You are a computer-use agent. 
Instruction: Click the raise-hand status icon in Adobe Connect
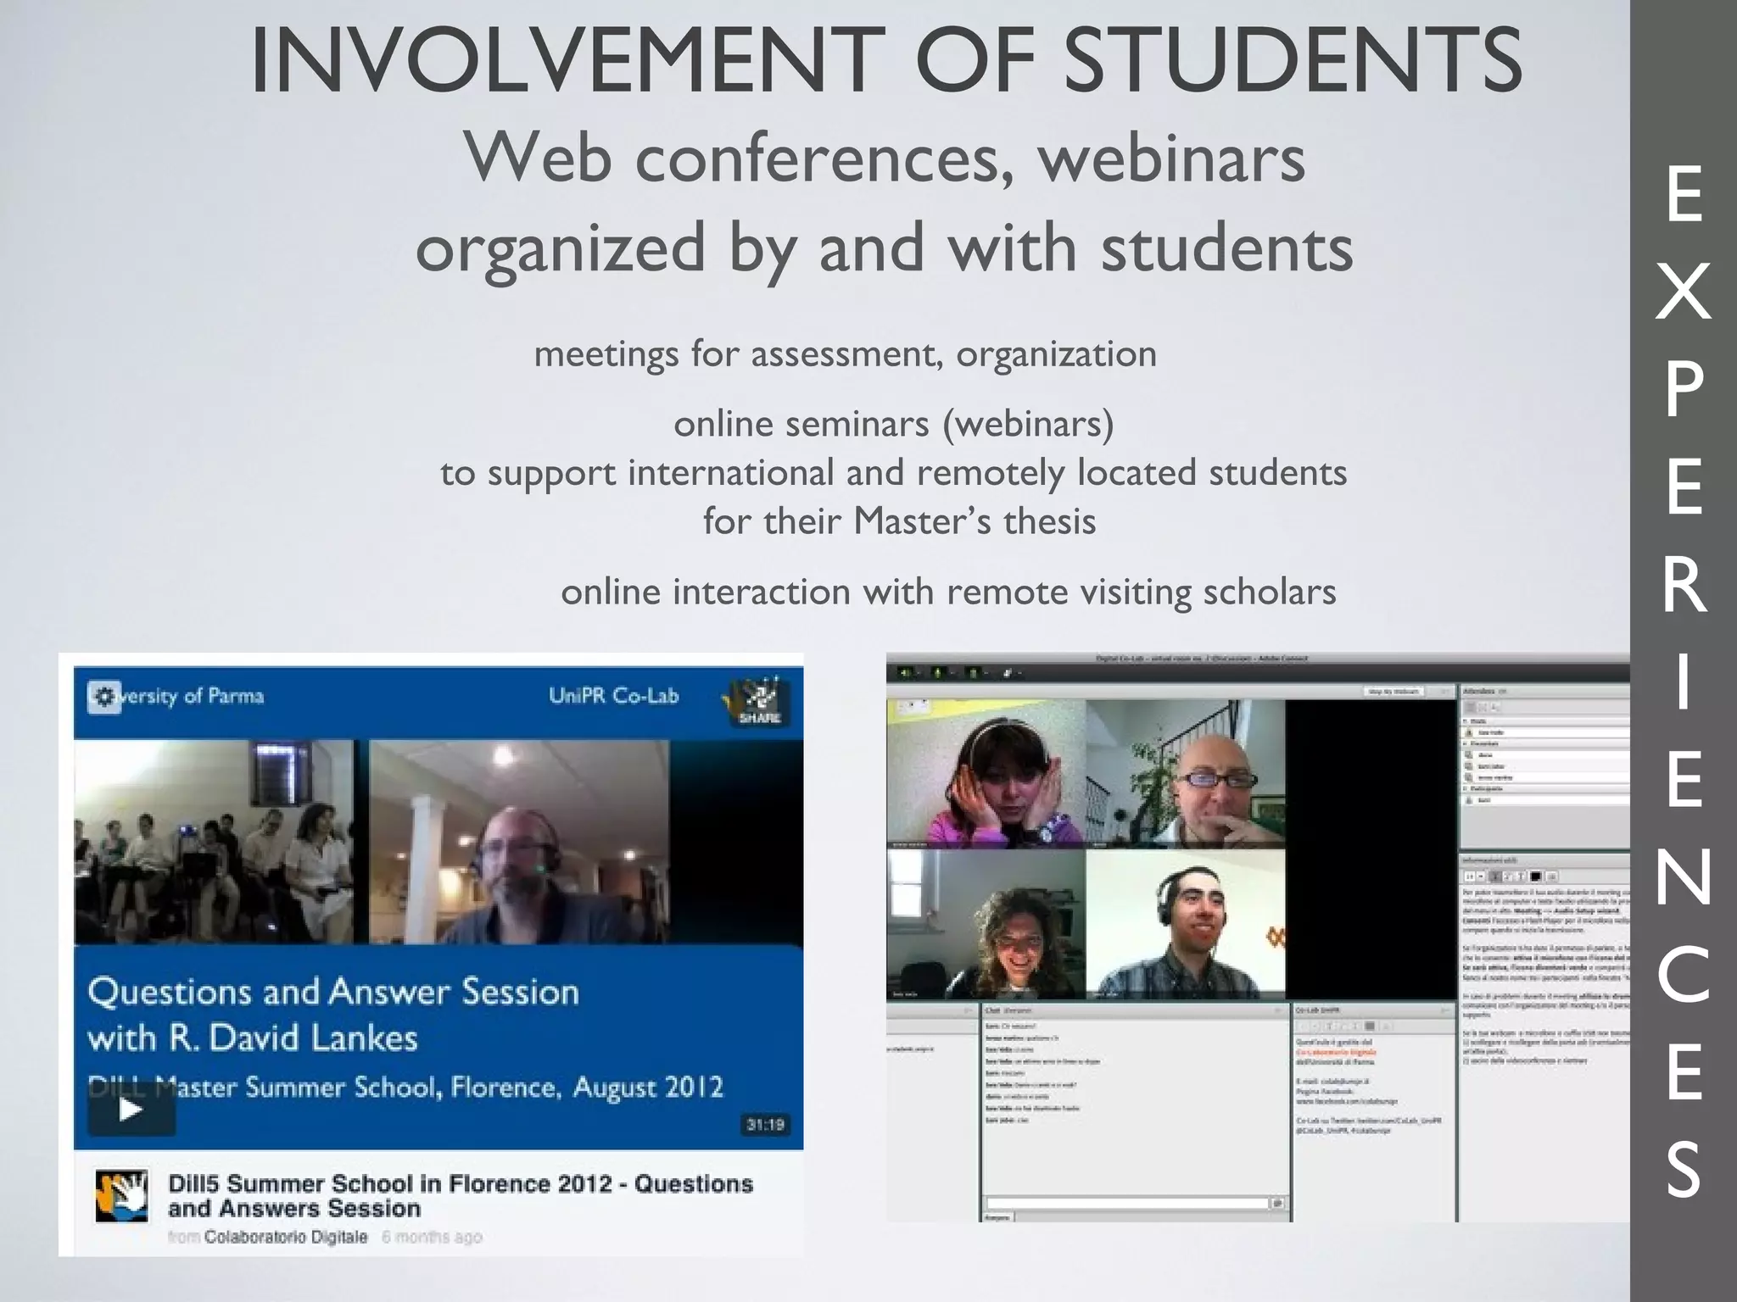1007,673
